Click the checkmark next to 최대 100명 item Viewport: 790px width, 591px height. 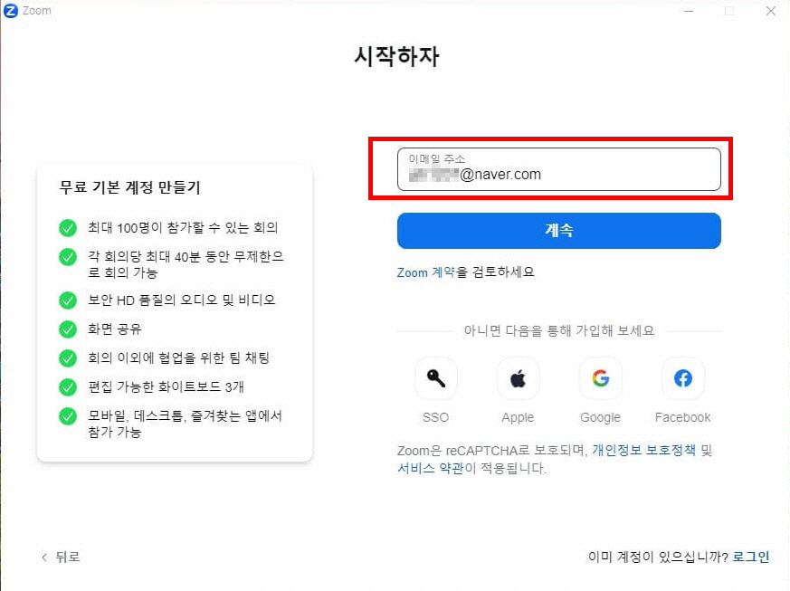pos(68,227)
